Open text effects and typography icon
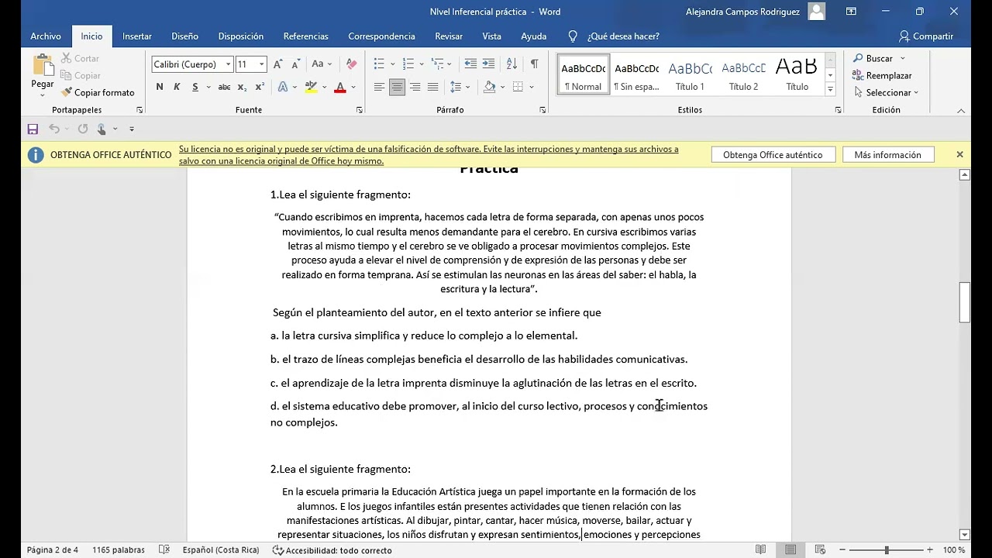 283,87
